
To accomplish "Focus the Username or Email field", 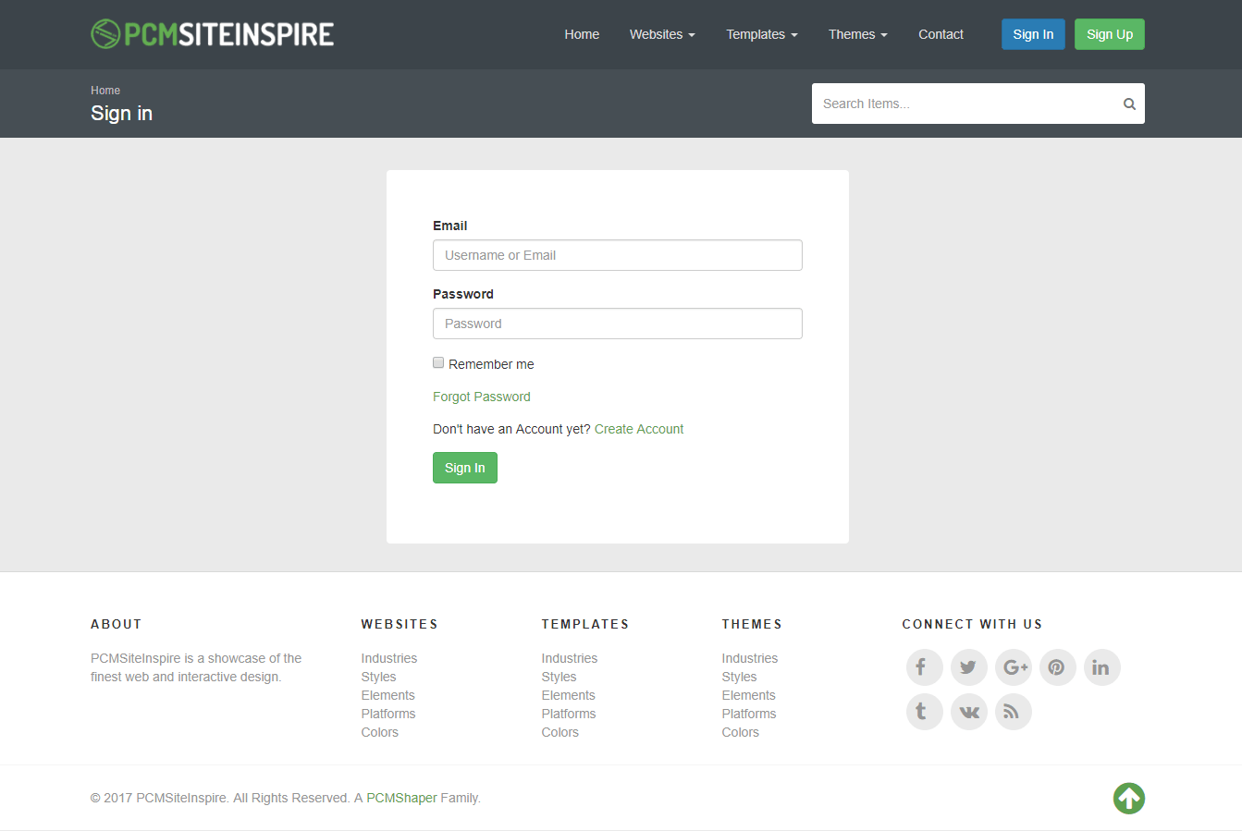I will (x=618, y=255).
